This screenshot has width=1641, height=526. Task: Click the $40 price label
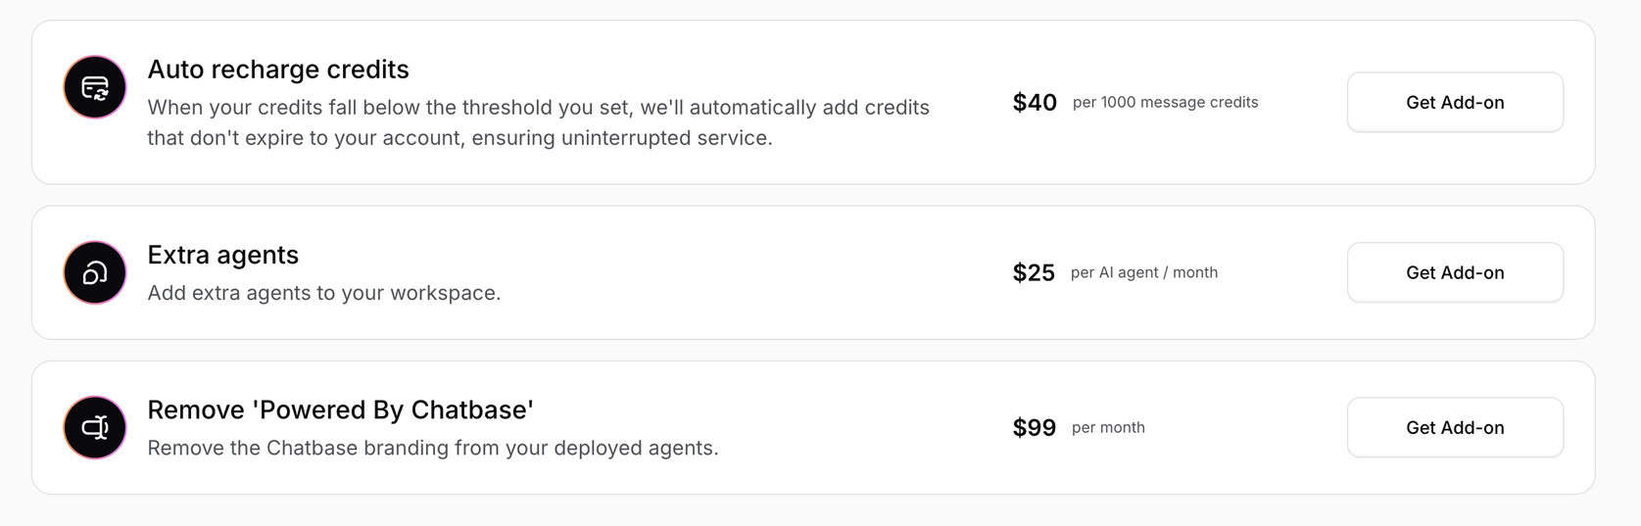[1035, 103]
